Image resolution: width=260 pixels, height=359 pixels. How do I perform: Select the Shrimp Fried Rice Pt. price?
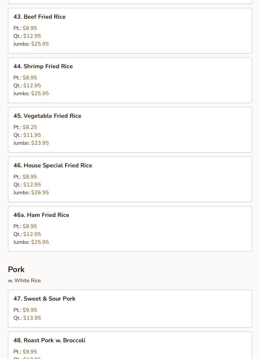[30, 78]
